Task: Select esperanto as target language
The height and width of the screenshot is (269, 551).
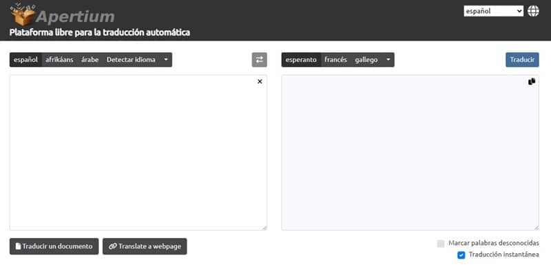Action: 301,60
